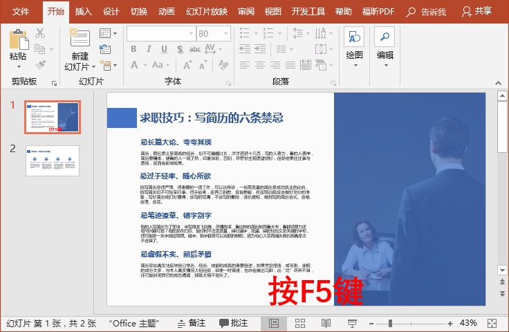Screen dimensions: 509x332
Task: Expand the 粘贴 paste options arrow
Action: (x=19, y=66)
